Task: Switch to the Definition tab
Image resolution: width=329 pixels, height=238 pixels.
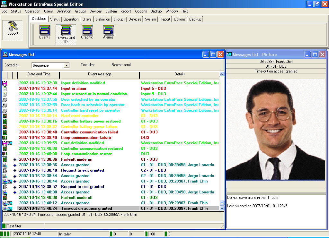Action: click(103, 19)
